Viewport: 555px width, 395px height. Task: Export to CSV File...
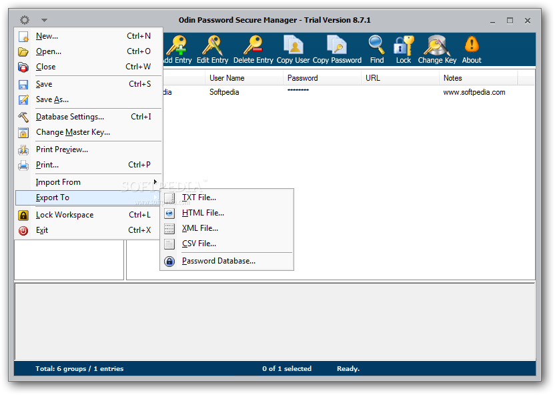[x=227, y=244]
